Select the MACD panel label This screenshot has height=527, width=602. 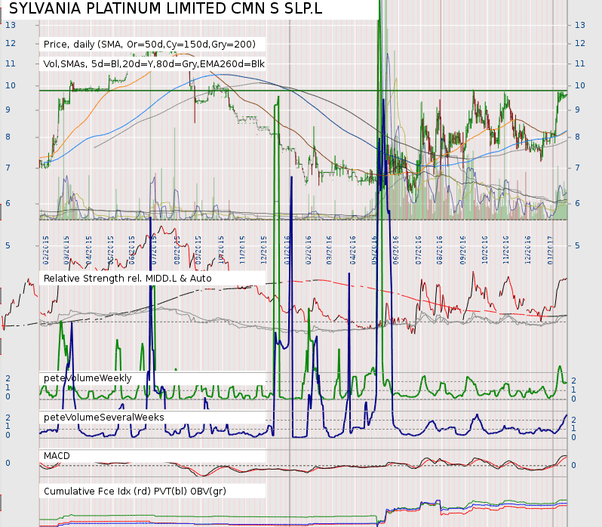click(57, 456)
